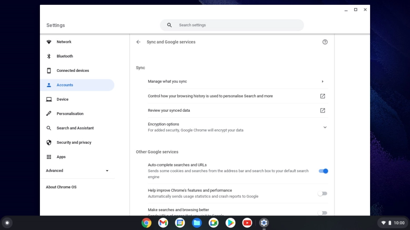The image size is (410, 230).
Task: Click the Personalisation brush icon
Action: tap(49, 113)
